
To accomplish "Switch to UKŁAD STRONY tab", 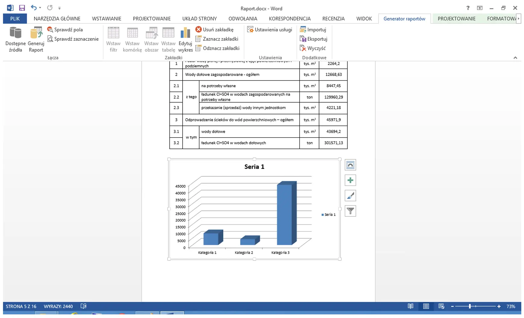I will [x=199, y=19].
